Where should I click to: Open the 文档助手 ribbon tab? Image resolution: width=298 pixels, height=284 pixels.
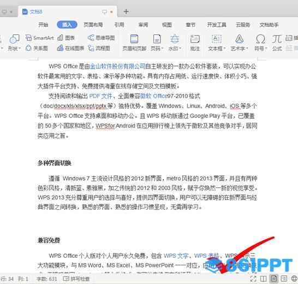click(x=269, y=25)
